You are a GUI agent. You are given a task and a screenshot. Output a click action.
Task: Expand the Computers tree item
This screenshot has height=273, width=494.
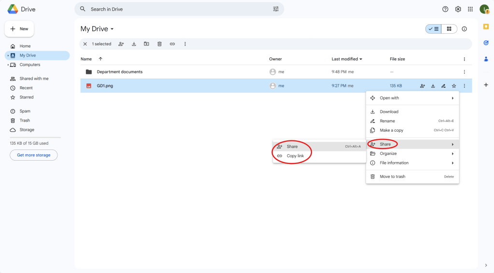pyautogui.click(x=8, y=65)
